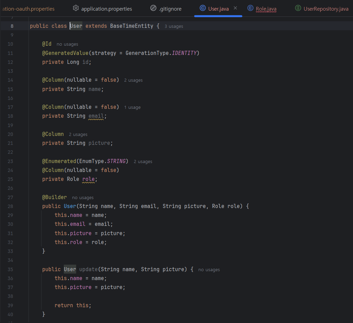353x323 pixels.
Task: Open the 2 usages hint beside @Enumerated
Action: pyautogui.click(x=143, y=161)
